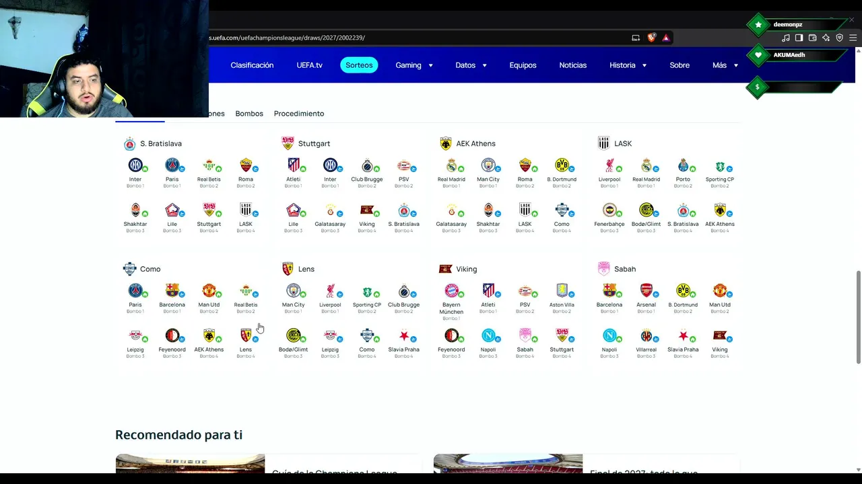Select the Club Brugge crest in Stuttgart's card
The image size is (862, 484).
367,165
